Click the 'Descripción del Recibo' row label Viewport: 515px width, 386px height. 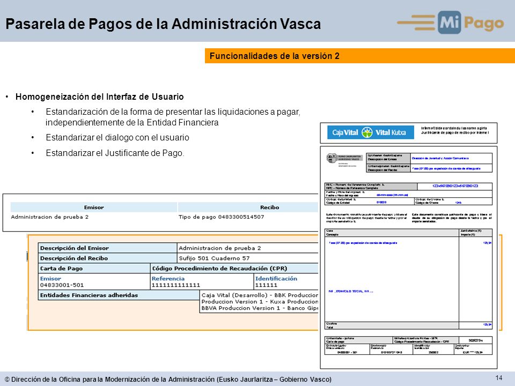(x=107, y=258)
